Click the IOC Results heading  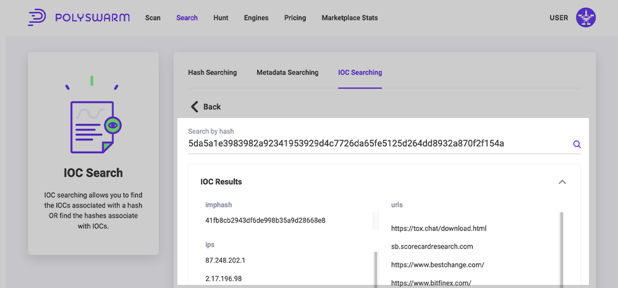(221, 182)
